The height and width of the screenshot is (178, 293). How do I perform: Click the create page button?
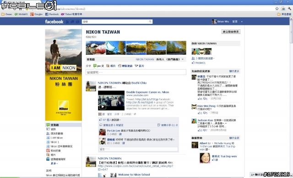231,32
